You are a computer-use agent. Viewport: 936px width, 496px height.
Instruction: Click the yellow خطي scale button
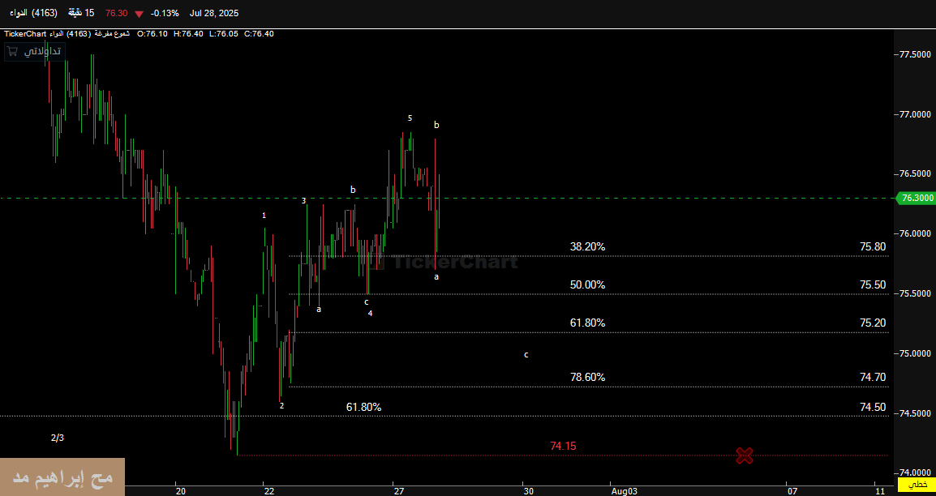(917, 485)
